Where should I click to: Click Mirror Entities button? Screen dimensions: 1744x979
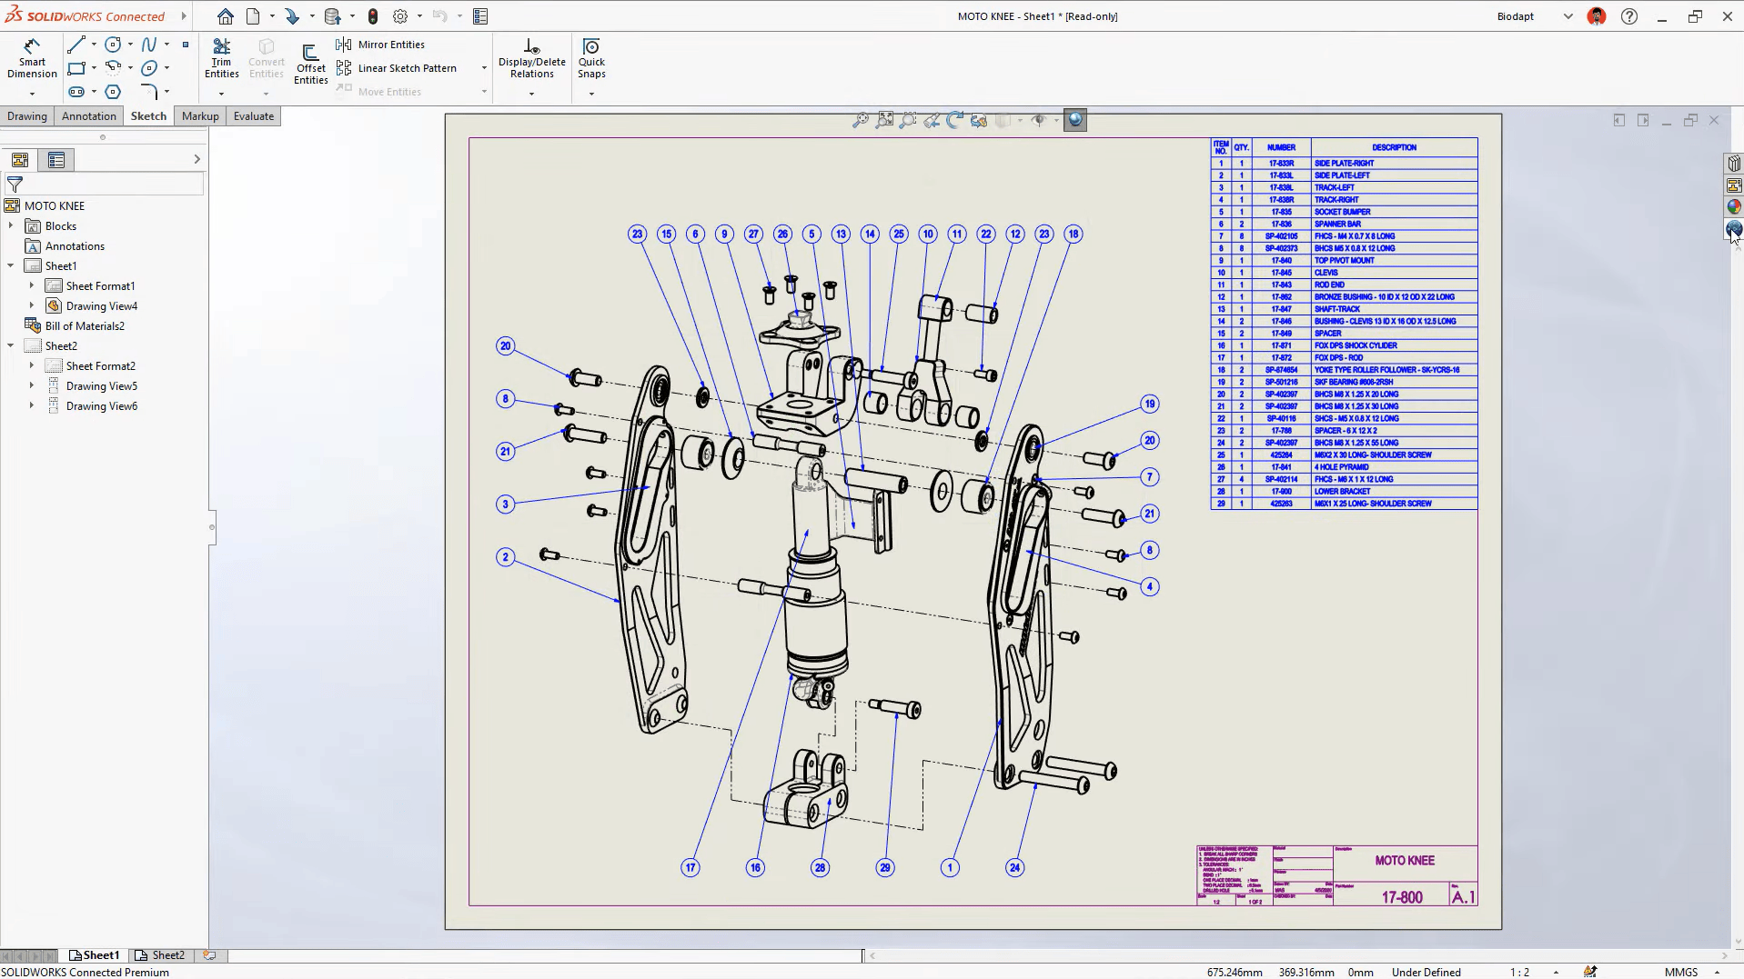(x=381, y=45)
